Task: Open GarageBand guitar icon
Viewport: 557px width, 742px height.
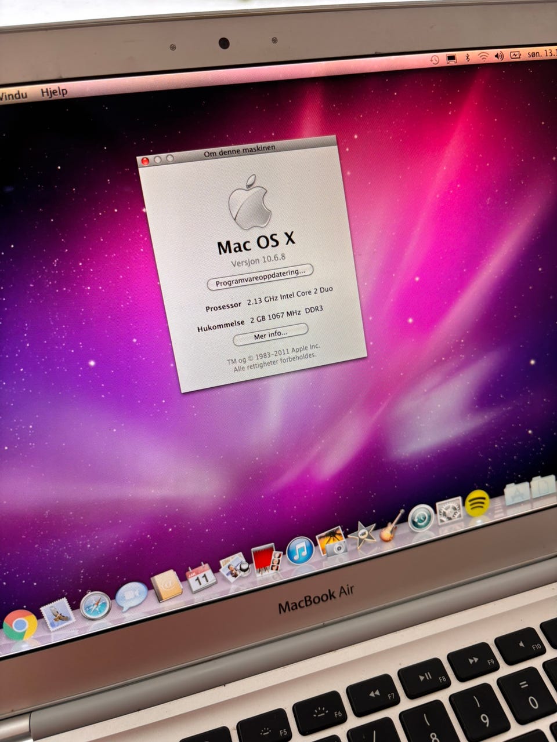Action: tap(392, 526)
